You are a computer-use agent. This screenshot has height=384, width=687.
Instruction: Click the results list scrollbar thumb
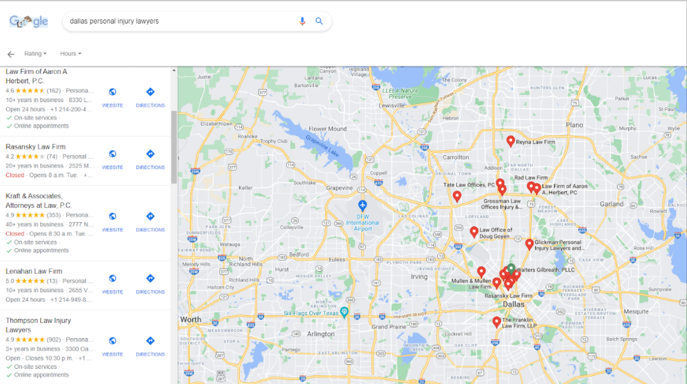[174, 147]
